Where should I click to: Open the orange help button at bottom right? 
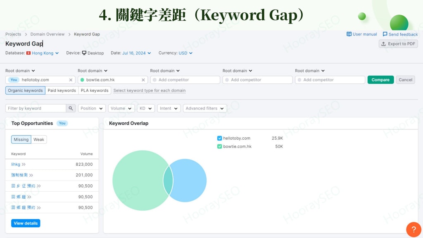(x=413, y=229)
